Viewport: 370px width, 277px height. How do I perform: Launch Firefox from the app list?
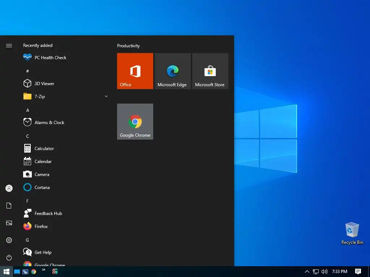pyautogui.click(x=65, y=227)
